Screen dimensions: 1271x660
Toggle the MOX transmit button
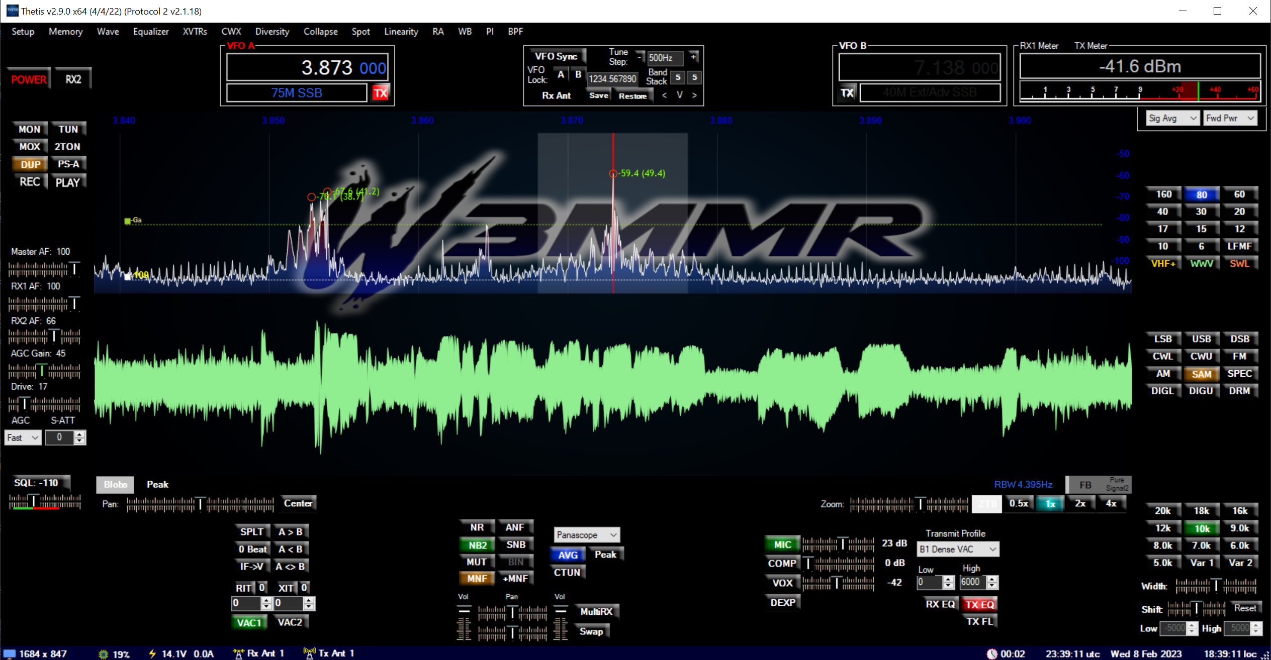pyautogui.click(x=30, y=147)
